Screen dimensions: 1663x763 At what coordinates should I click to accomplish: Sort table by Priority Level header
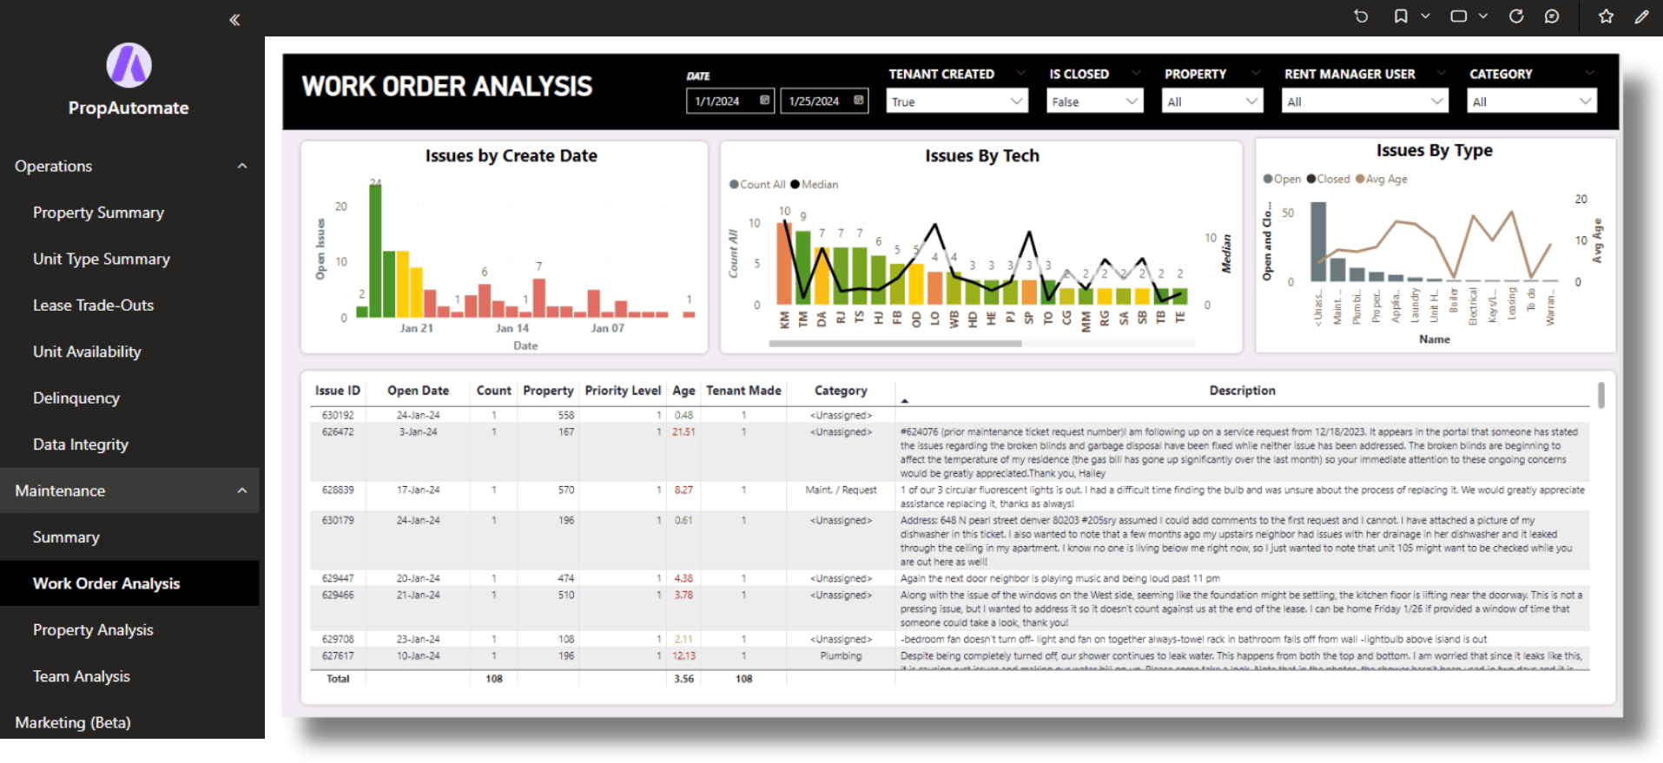click(623, 391)
